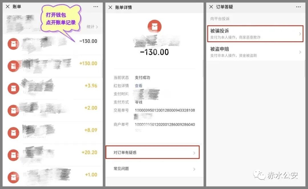Open more options on the 订单答疑 screen
The width and height of the screenshot is (308, 189).
click(298, 7)
